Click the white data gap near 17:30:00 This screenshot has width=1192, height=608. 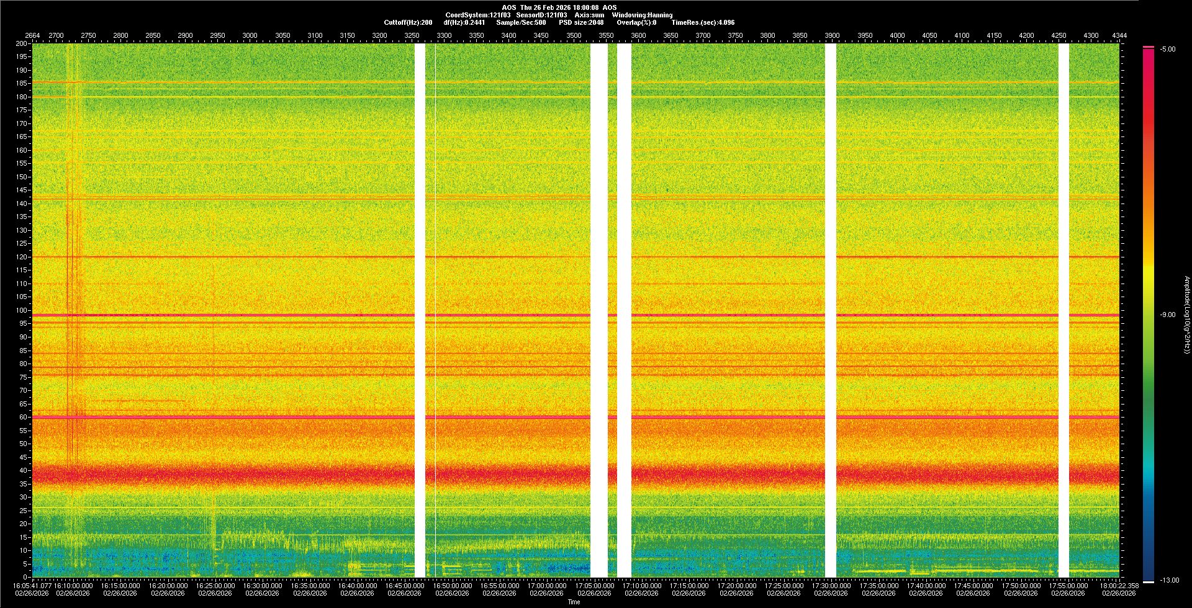[831, 310]
